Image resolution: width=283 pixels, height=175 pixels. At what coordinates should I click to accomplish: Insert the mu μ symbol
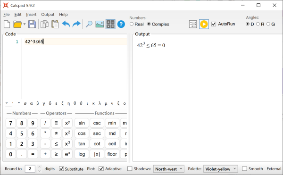point(106,103)
